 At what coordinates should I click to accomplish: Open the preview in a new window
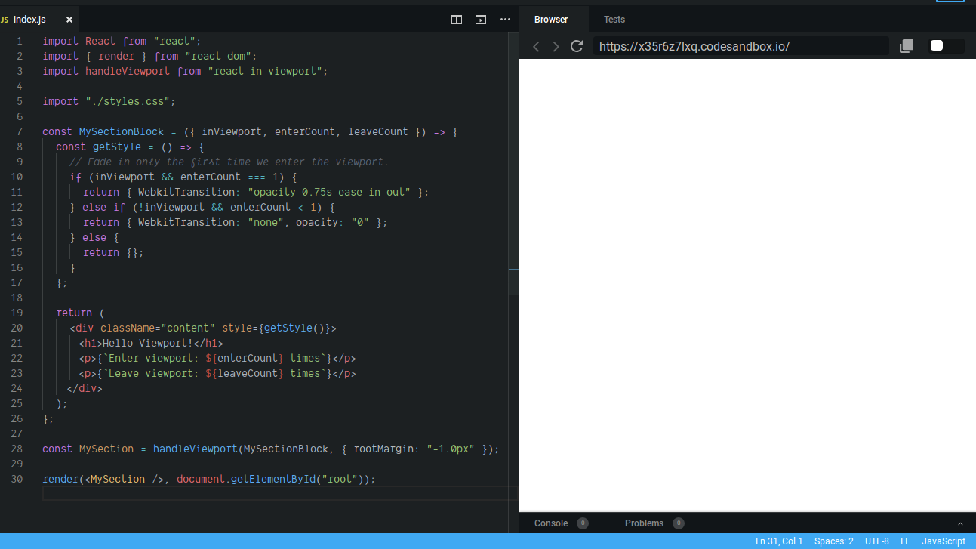480,20
